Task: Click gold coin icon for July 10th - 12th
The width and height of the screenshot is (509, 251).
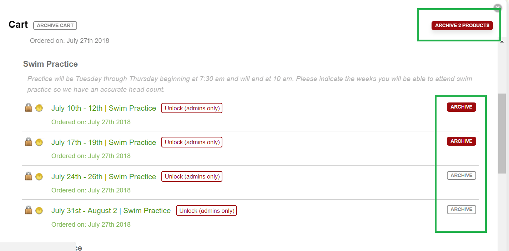Action: pos(39,108)
